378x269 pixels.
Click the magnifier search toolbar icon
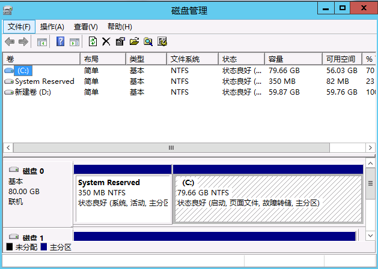pos(148,41)
